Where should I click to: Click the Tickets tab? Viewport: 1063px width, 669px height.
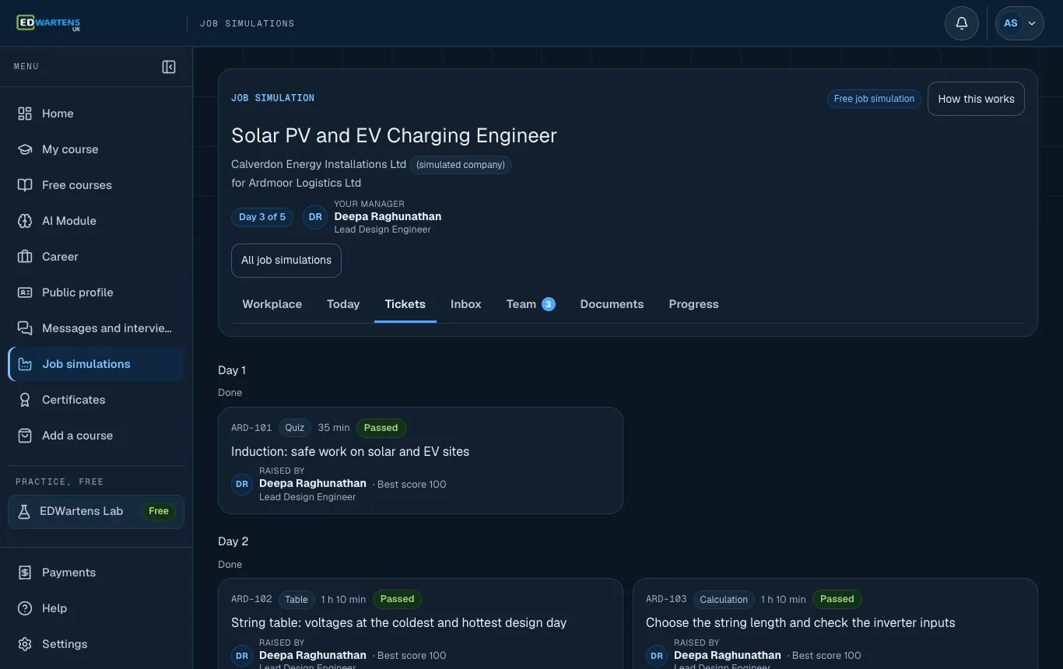405,304
